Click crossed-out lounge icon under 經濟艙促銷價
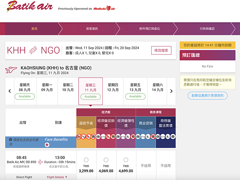The height and width of the screenshot is (180, 240). 113,136
